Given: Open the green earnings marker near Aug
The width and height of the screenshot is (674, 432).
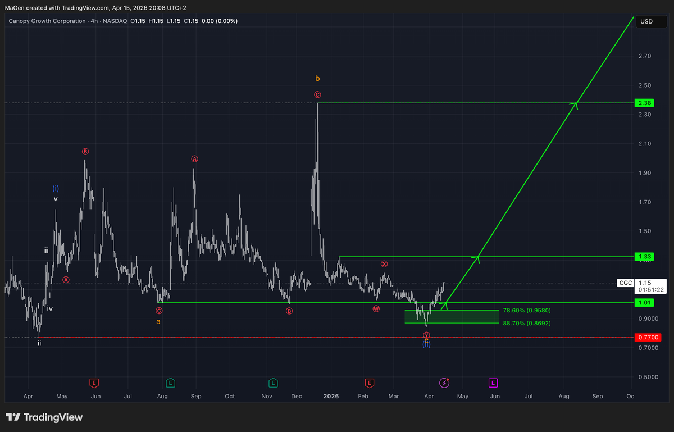Looking at the screenshot, I should 170,383.
